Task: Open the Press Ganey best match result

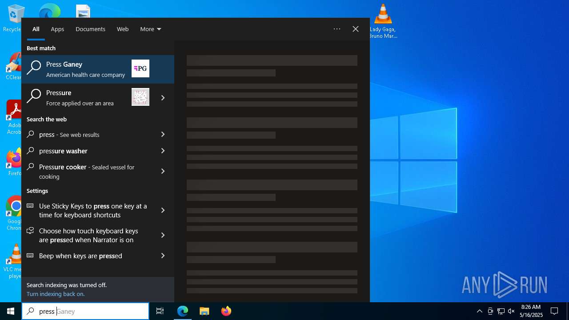Action: tap(98, 69)
